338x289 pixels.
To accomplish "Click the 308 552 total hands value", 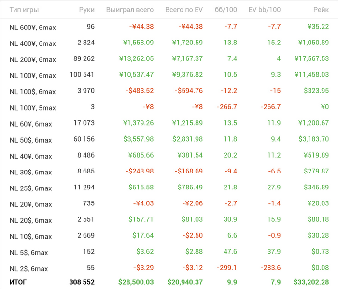I will pos(82,282).
